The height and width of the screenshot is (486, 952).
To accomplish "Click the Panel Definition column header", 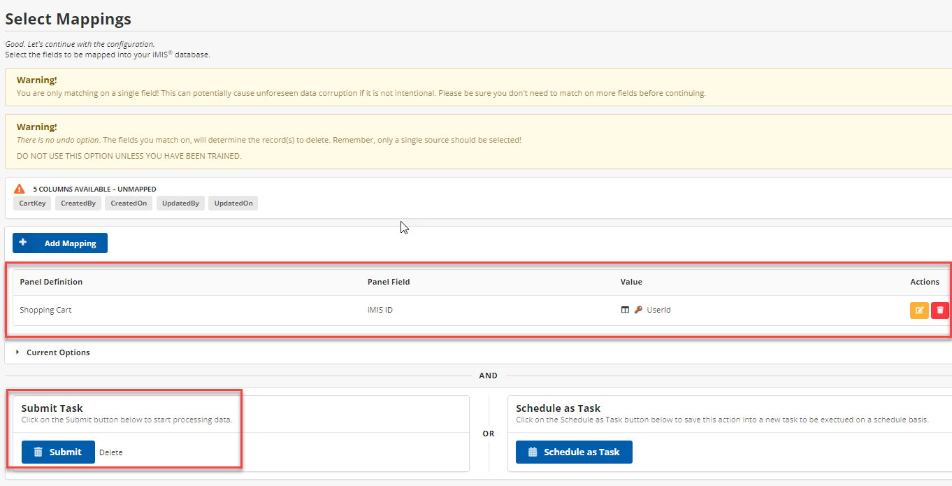I will [51, 282].
